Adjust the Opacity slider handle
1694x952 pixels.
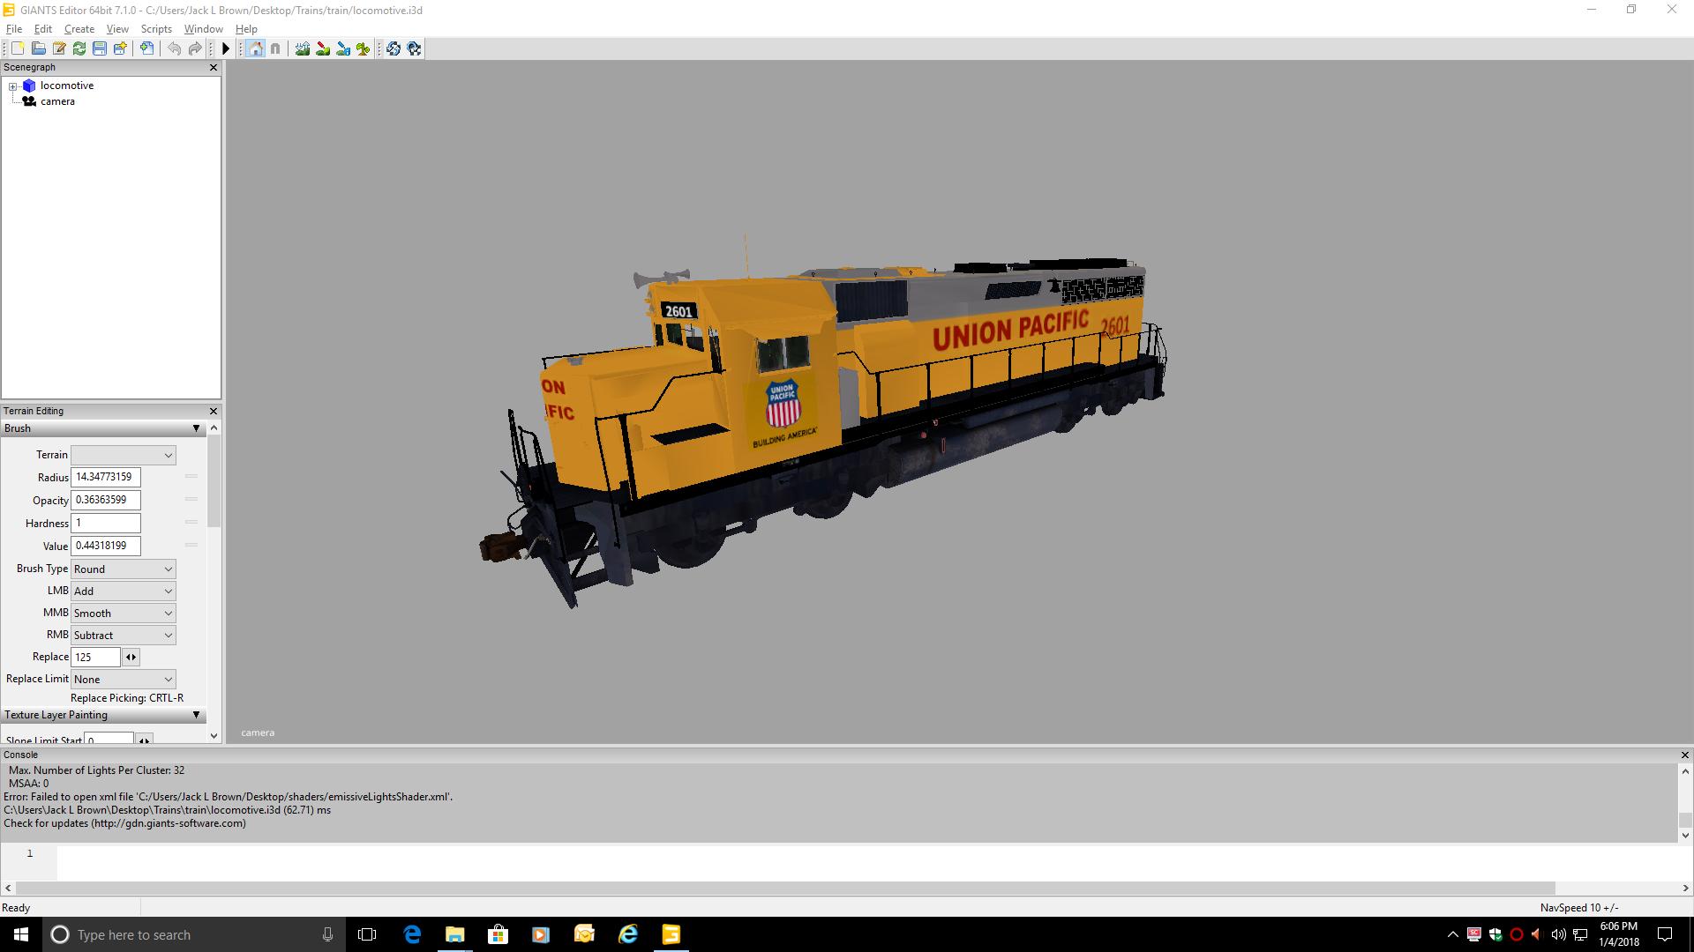click(x=191, y=499)
